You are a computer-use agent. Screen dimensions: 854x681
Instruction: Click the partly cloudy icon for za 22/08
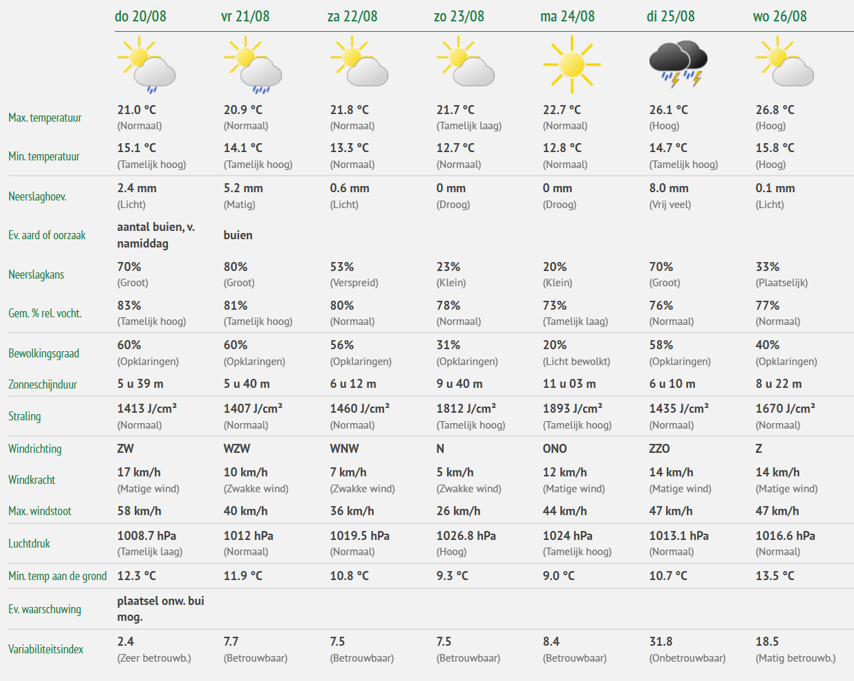359,62
